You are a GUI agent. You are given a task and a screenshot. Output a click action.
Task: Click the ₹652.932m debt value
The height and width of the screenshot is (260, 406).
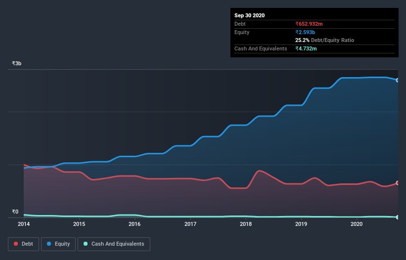pyautogui.click(x=309, y=24)
